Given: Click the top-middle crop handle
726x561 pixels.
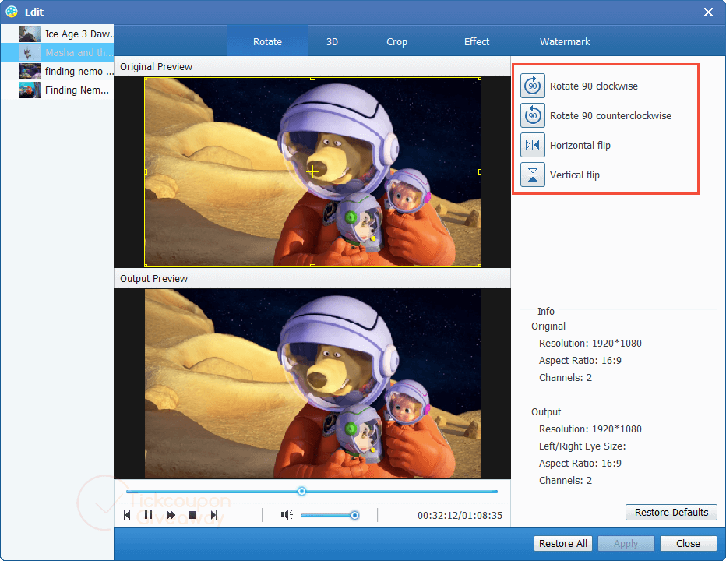Looking at the screenshot, I should coord(312,79).
